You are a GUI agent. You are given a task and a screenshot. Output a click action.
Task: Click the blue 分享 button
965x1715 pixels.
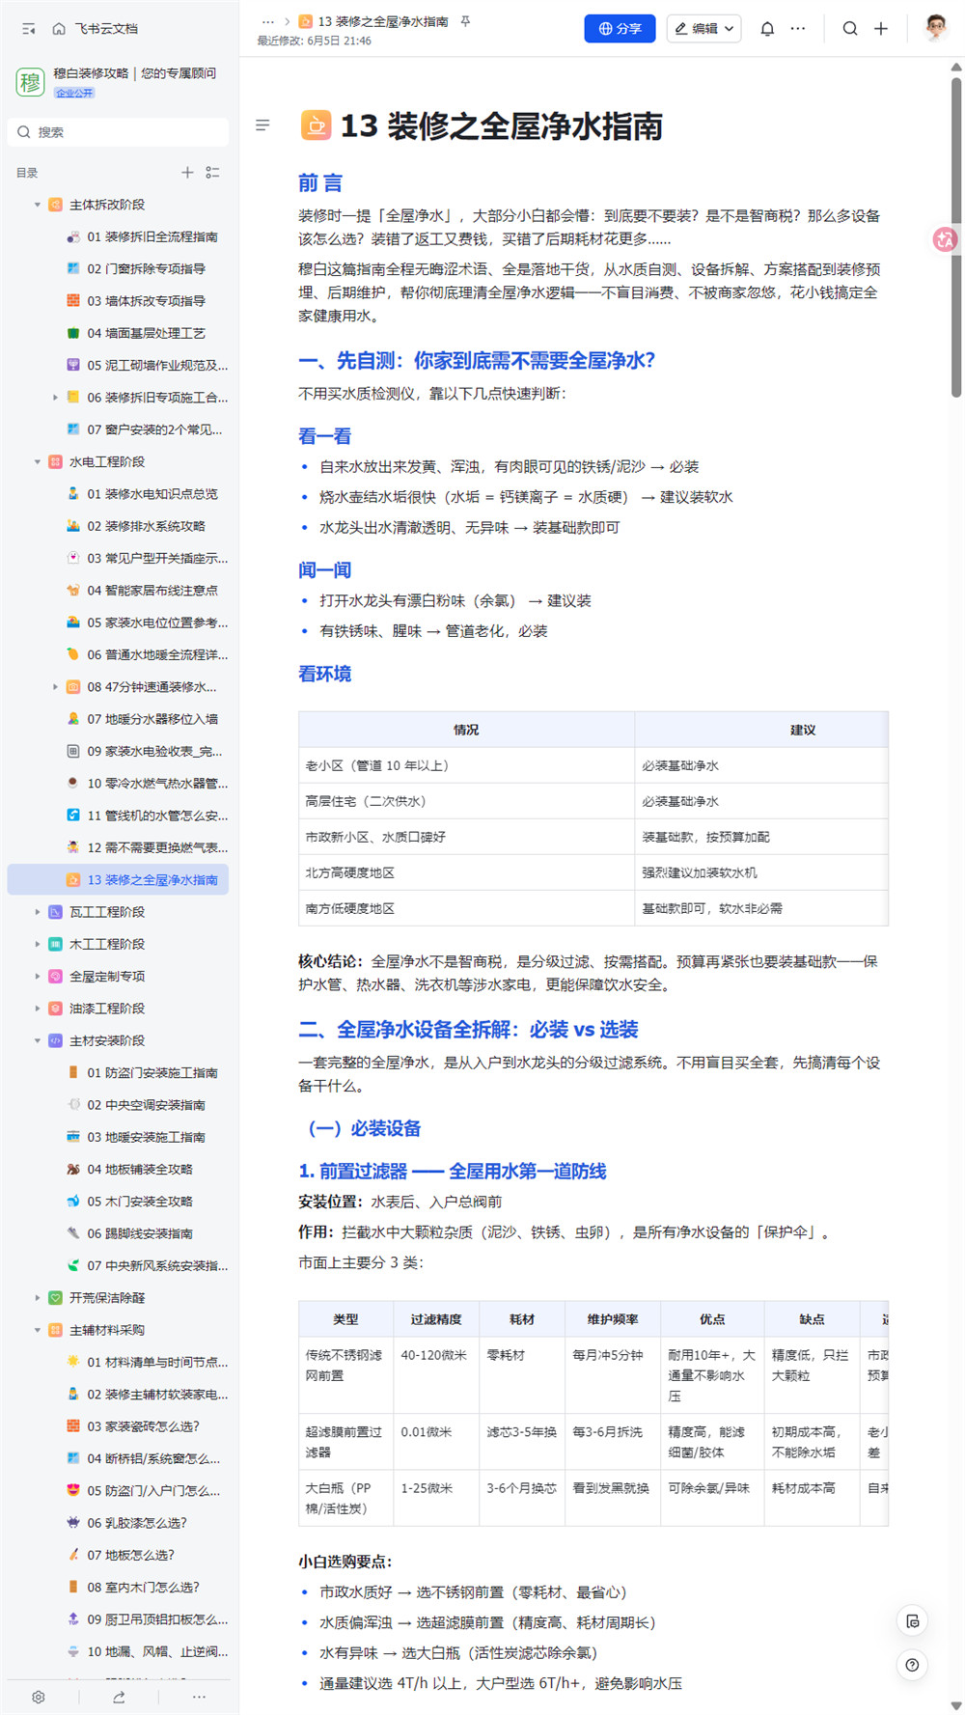tap(620, 29)
